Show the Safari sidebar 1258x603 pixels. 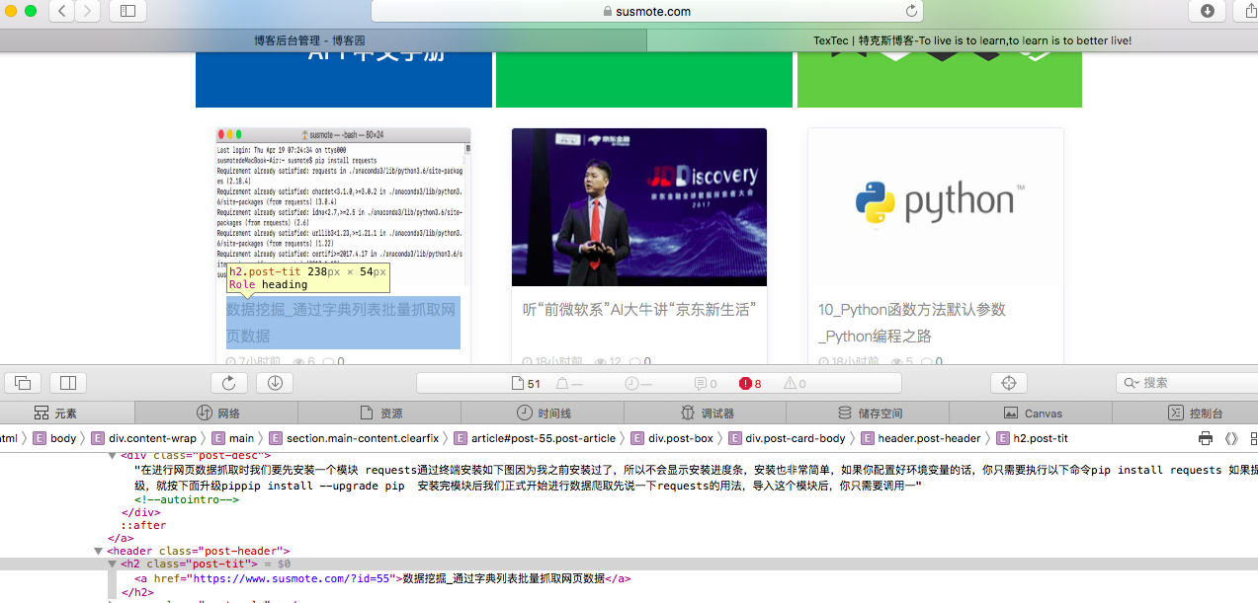point(127,11)
